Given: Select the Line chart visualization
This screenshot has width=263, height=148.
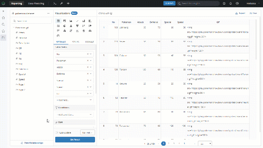Looking at the screenshot, I should pos(77,21).
